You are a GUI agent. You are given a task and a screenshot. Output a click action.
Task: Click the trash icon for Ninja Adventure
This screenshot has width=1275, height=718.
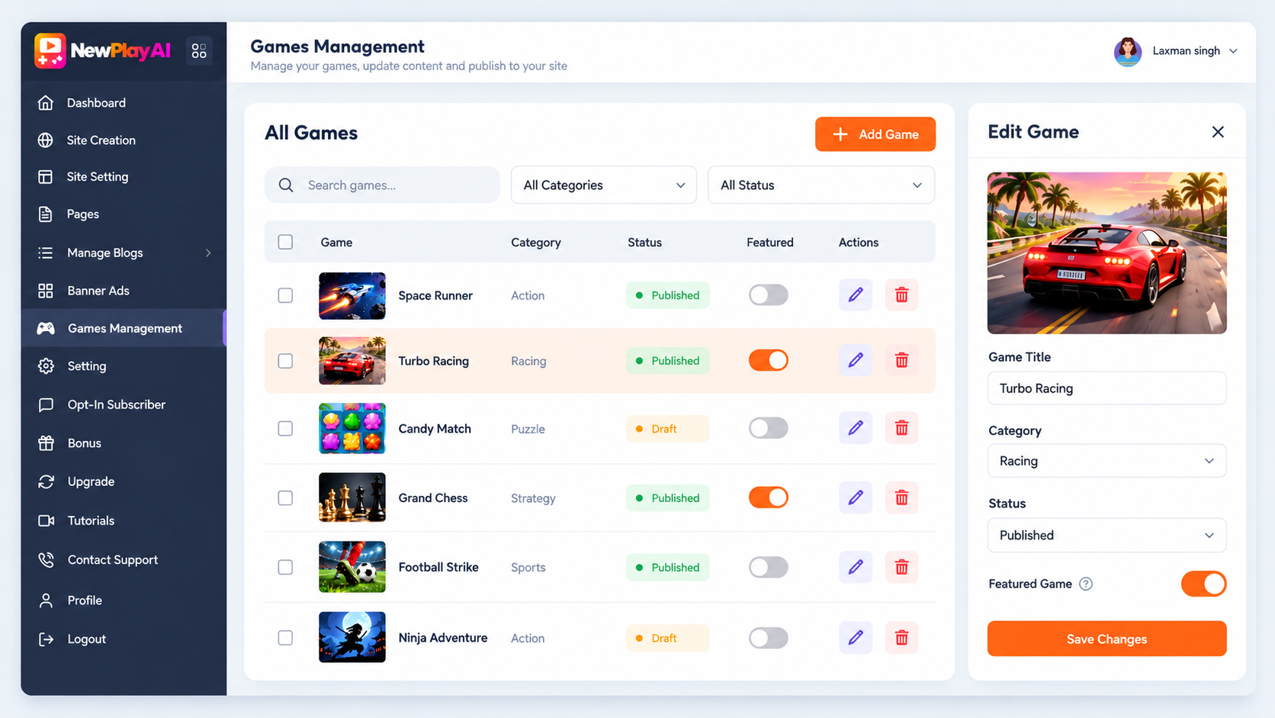pos(901,638)
